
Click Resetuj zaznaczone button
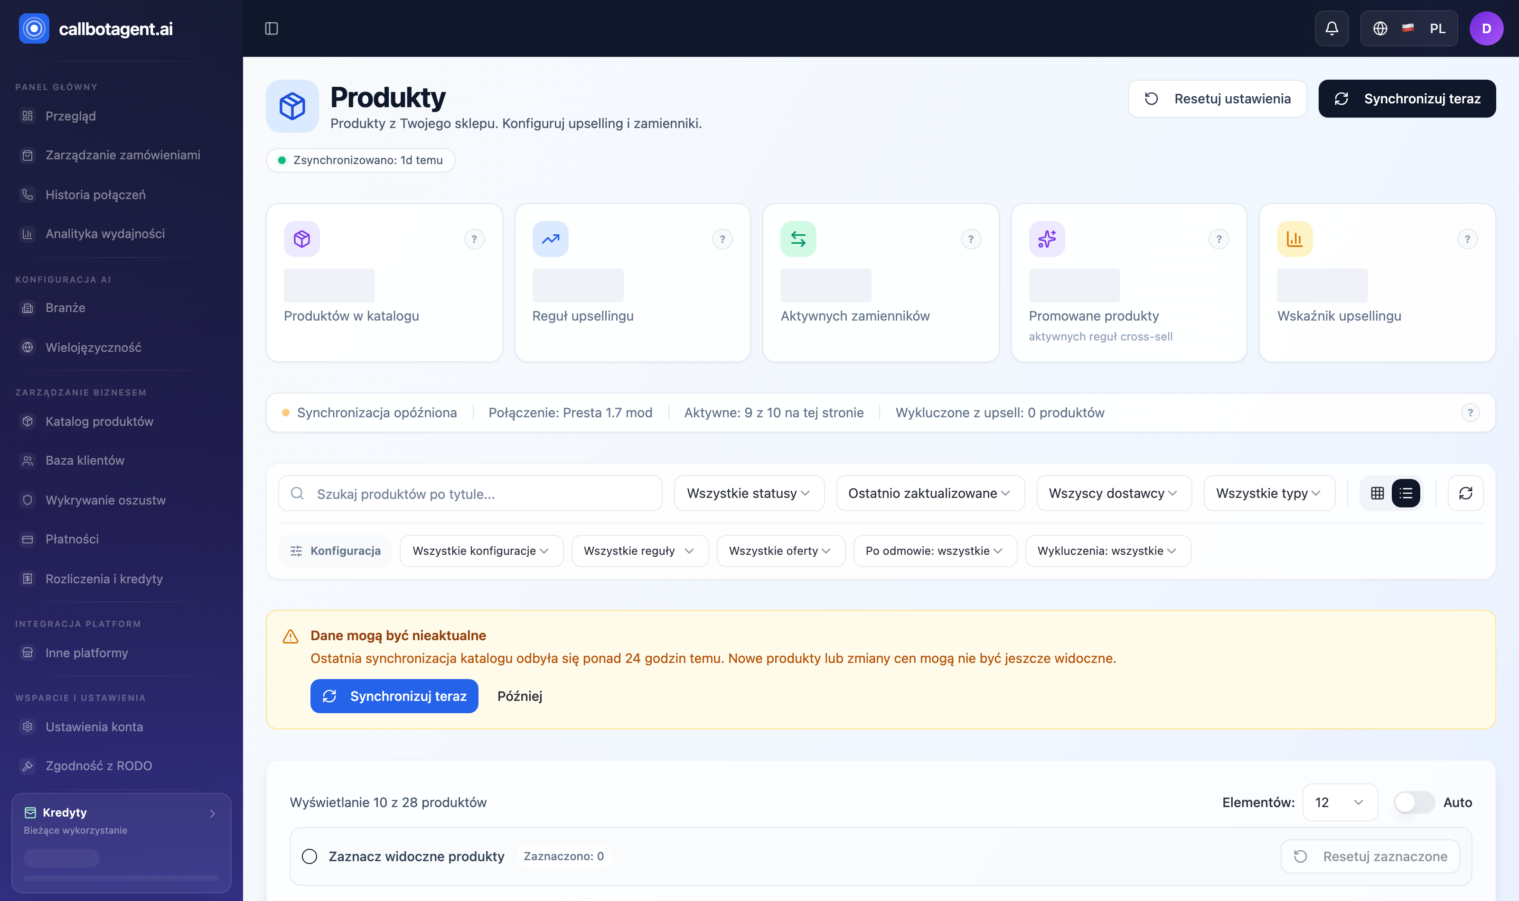point(1370,857)
